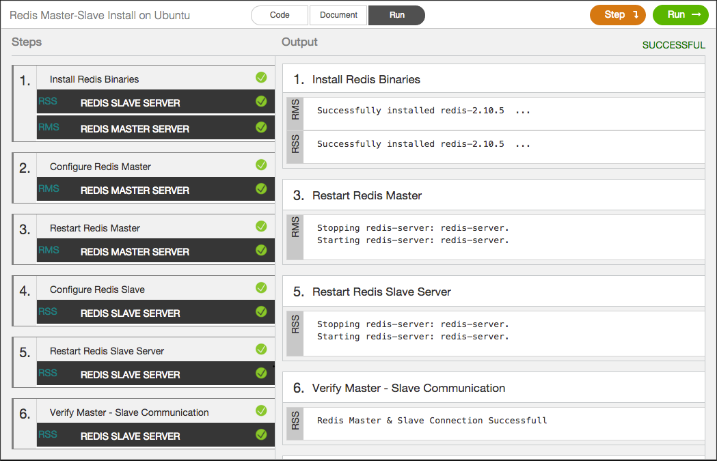This screenshot has width=717, height=463.
Task: Click check icon on Restart Redis Master step
Action: tap(261, 227)
